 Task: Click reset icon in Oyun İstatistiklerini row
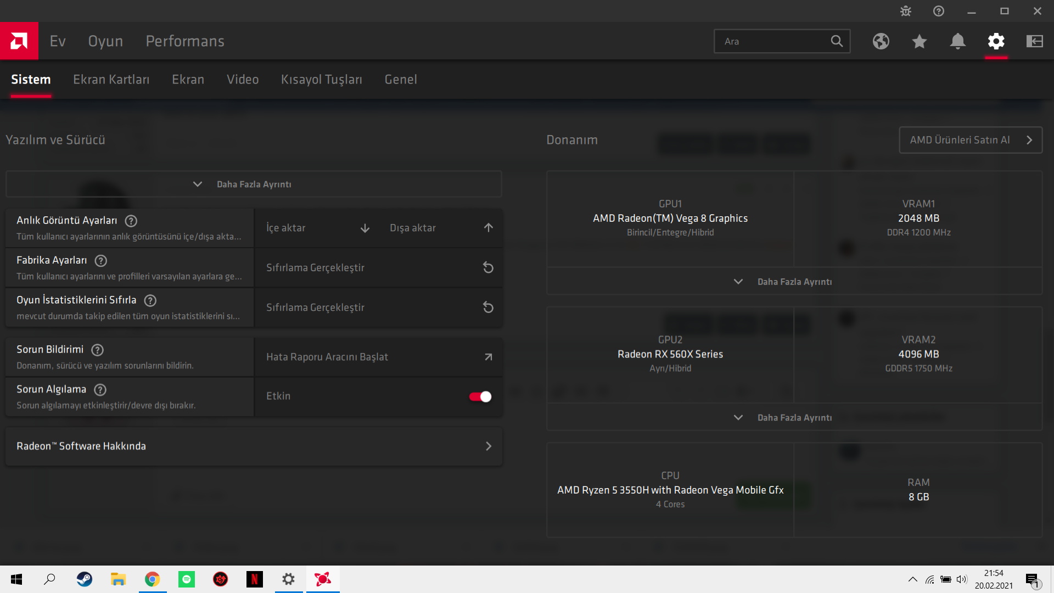click(488, 307)
